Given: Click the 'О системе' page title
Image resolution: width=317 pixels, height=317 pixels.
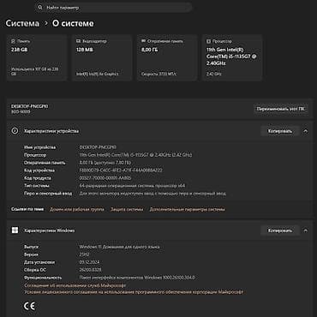Looking at the screenshot, I should point(73,23).
